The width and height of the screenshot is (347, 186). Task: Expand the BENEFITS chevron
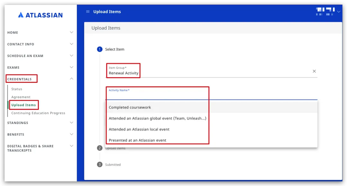point(72,134)
